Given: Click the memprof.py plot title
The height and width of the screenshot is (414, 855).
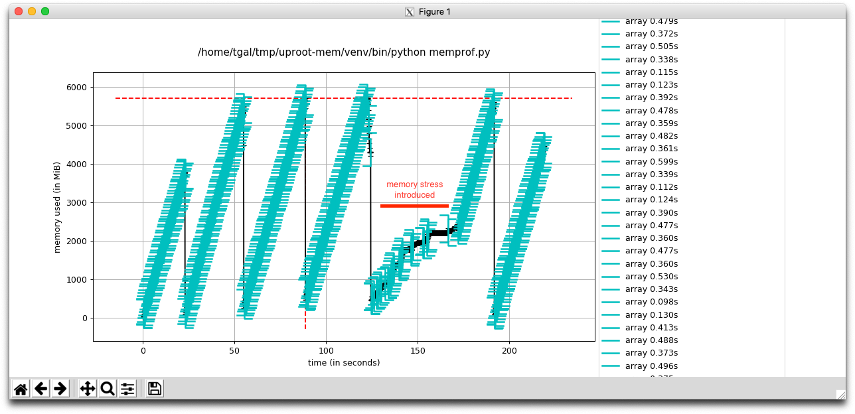Looking at the screenshot, I should 344,52.
